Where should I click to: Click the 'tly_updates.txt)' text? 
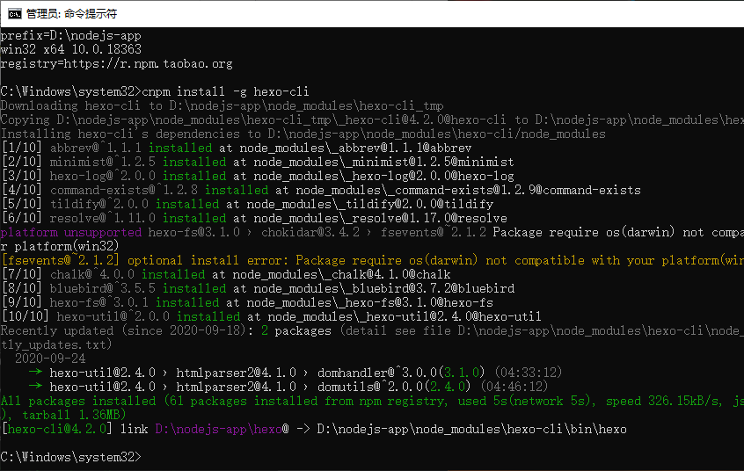[x=56, y=344]
